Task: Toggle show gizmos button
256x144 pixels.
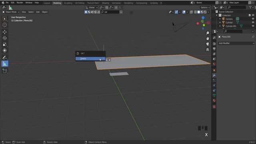Action: pos(176,12)
